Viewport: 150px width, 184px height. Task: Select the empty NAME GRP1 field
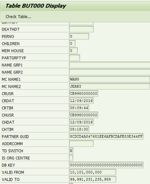point(109,65)
